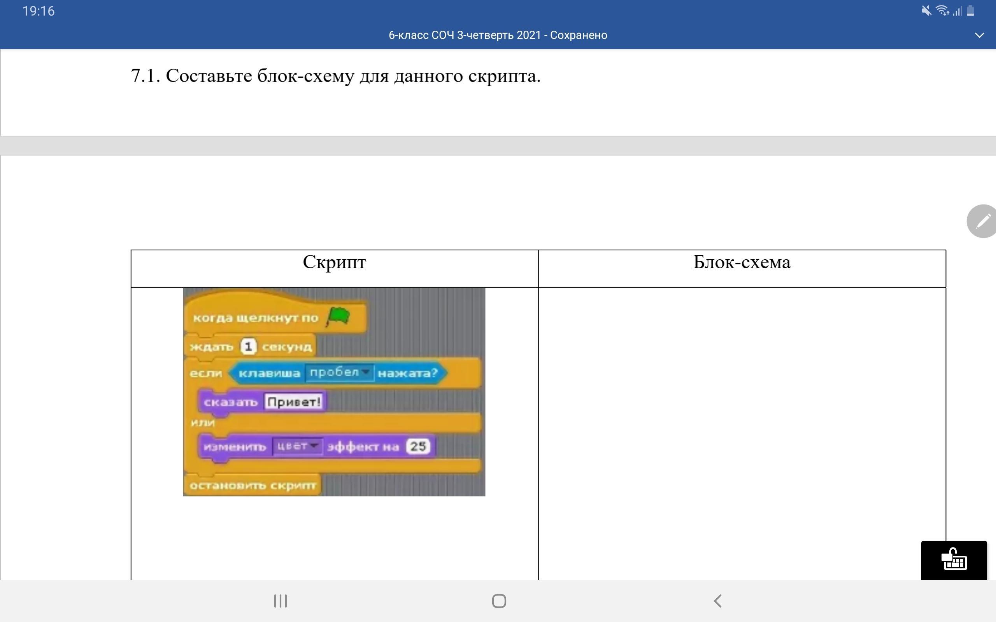Image resolution: width=996 pixels, height=622 pixels.
Task: Open the recent apps navigation button
Action: (280, 601)
